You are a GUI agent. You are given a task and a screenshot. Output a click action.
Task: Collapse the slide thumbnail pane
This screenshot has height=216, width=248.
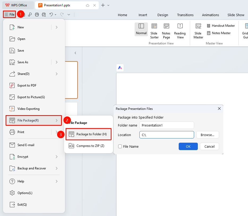75,53
